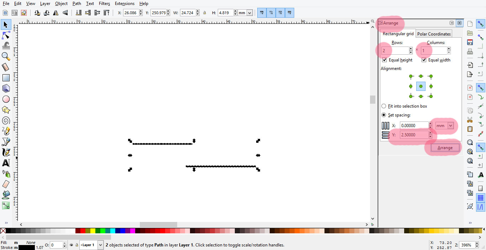The width and height of the screenshot is (486, 250).
Task: Click the Print document icon
Action: [x=470, y=51]
